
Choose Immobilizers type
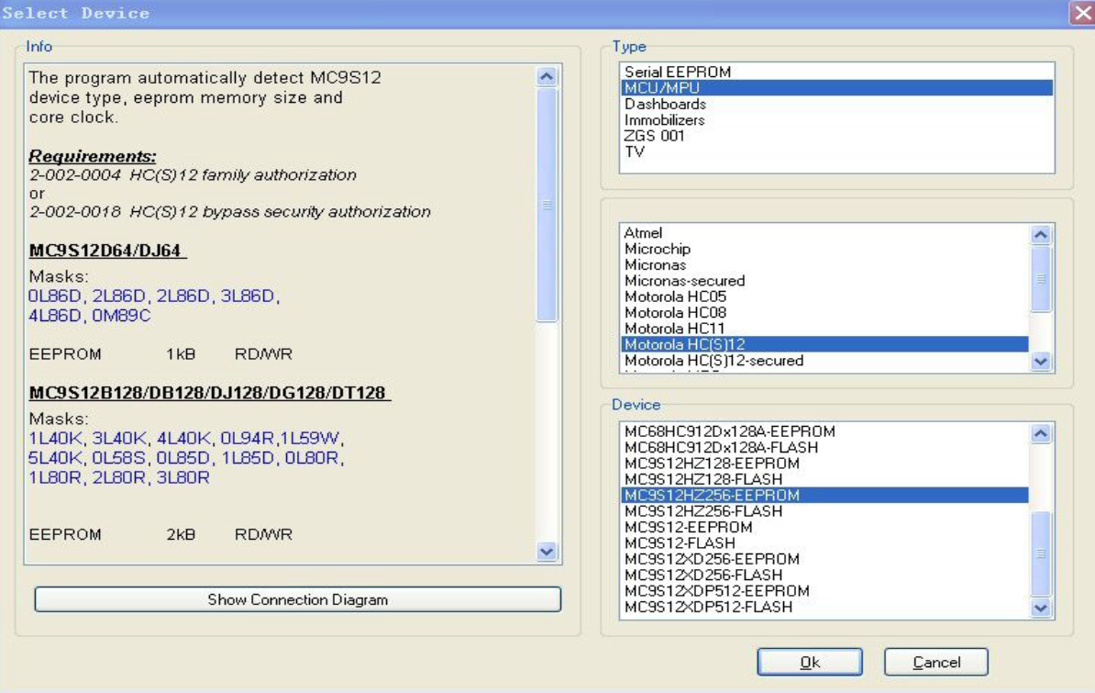click(836, 120)
